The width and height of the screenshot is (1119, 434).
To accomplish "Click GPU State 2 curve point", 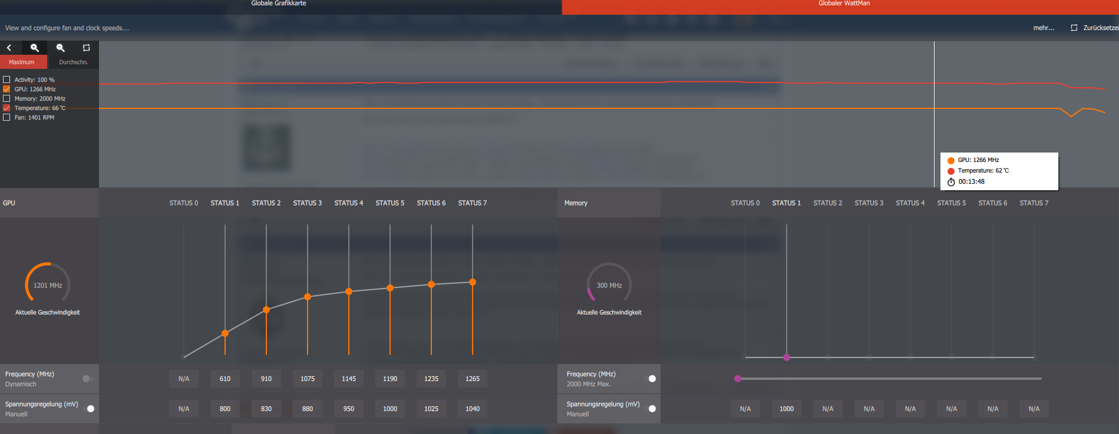I will pyautogui.click(x=266, y=310).
